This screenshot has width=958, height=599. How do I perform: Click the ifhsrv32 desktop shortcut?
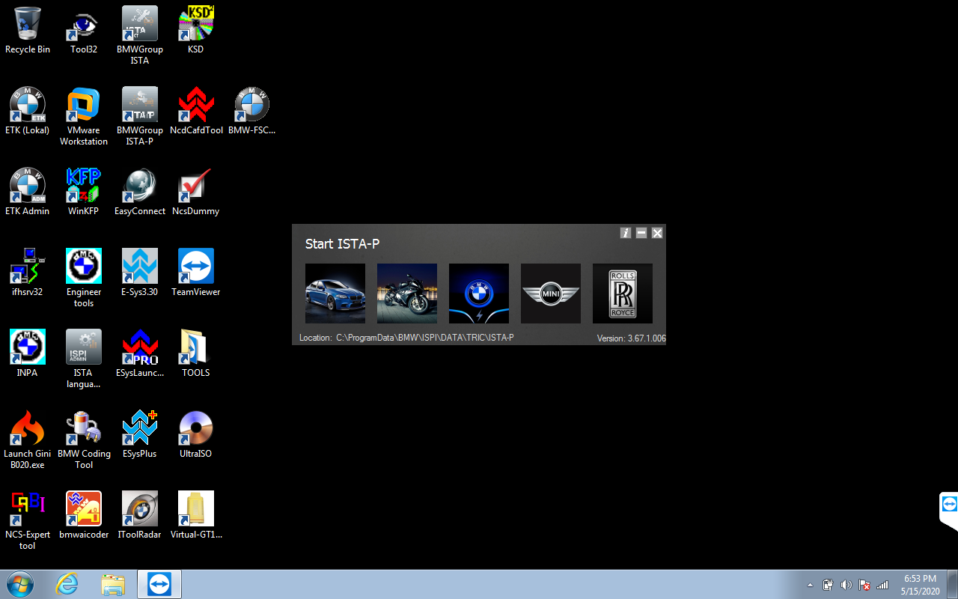(x=28, y=273)
